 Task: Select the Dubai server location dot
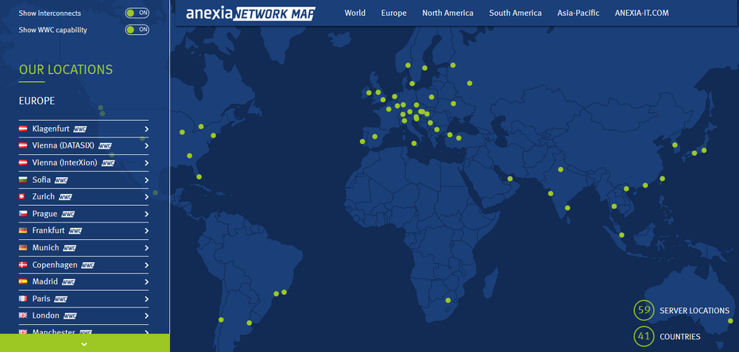(x=509, y=179)
